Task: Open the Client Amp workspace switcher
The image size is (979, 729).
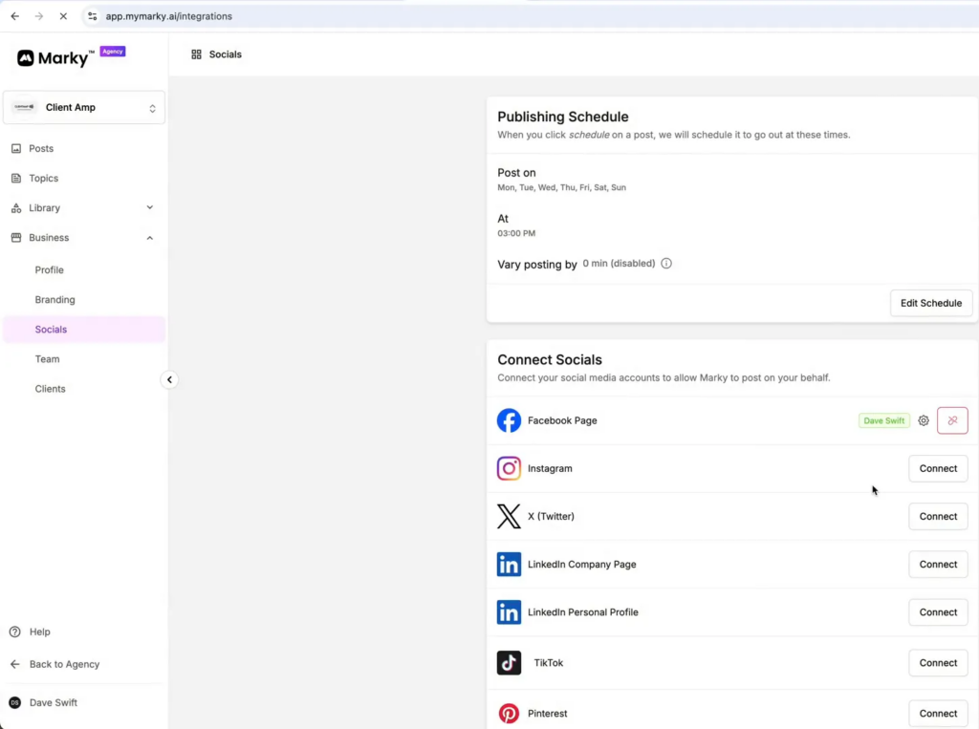Action: 84,107
